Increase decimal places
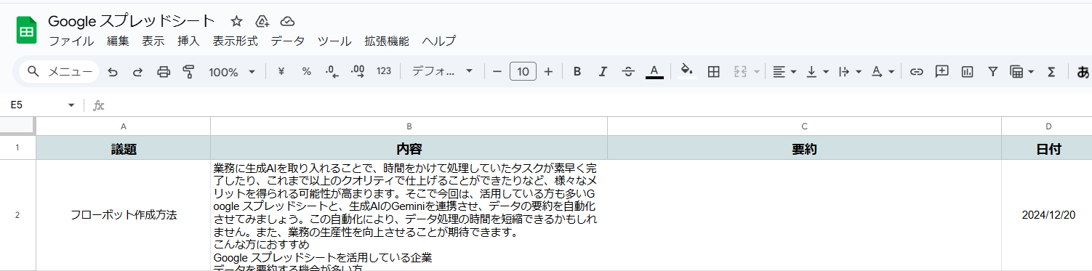Image resolution: width=1092 pixels, height=271 pixels. 358,72
